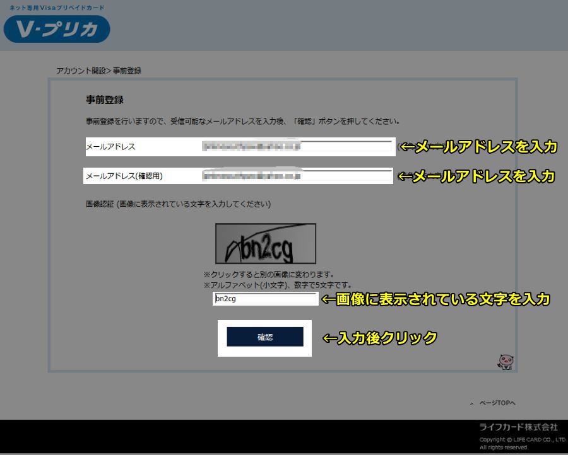568x455 pixels.
Task: Click the メールアドレス field label
Action: coord(110,147)
